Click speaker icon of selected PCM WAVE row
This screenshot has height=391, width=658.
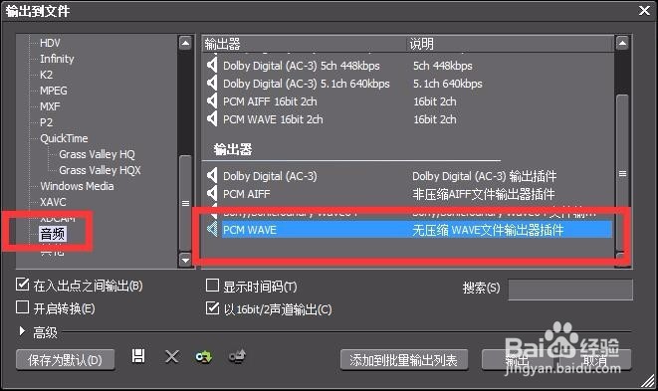pos(212,230)
